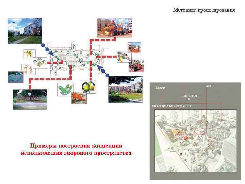Viewport: 245px width, 184px height.
Task: Select the yellow spring rider image
Action: 29,54
